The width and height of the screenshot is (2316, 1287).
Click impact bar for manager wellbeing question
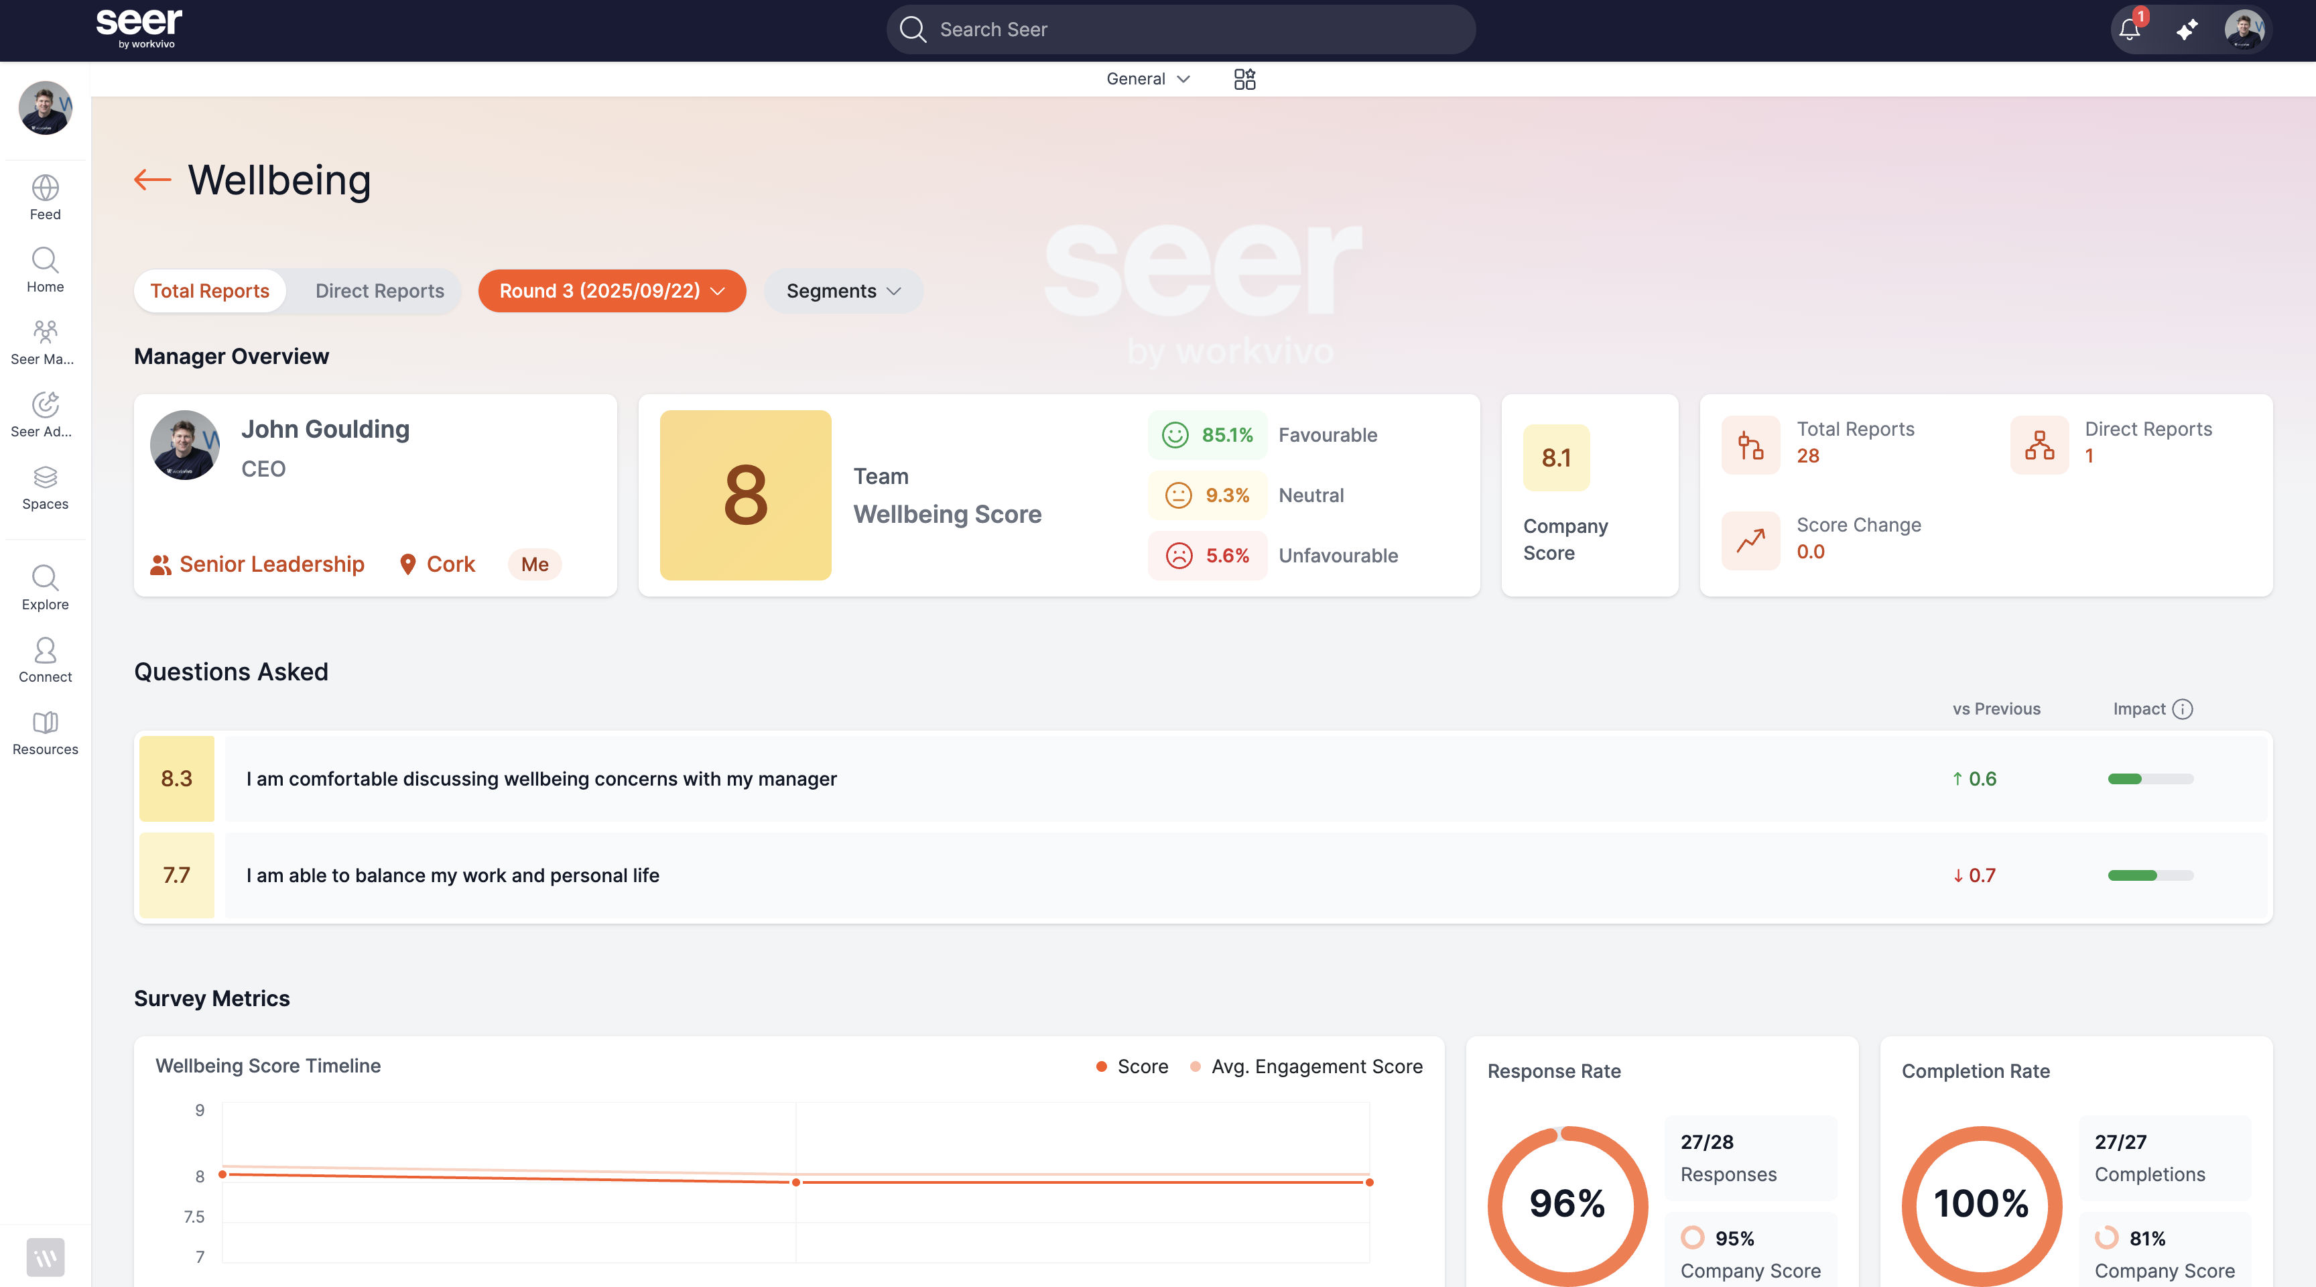click(2150, 779)
